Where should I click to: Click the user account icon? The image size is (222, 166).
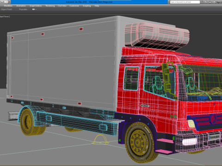coord(214,2)
